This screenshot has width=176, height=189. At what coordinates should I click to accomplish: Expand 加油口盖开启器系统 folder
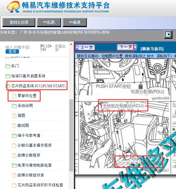point(28,76)
